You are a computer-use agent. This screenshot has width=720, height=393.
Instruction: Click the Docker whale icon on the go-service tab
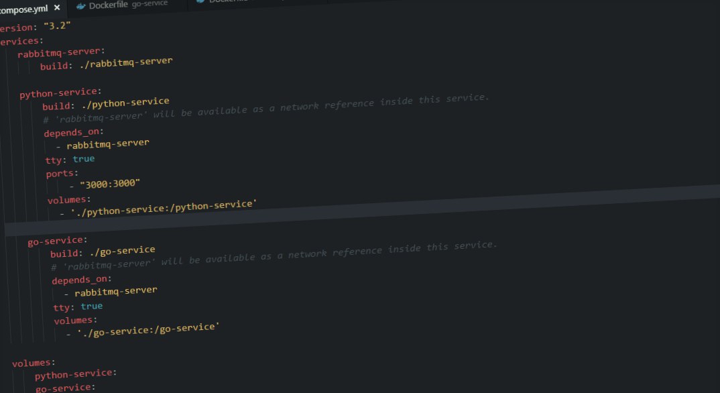point(81,6)
